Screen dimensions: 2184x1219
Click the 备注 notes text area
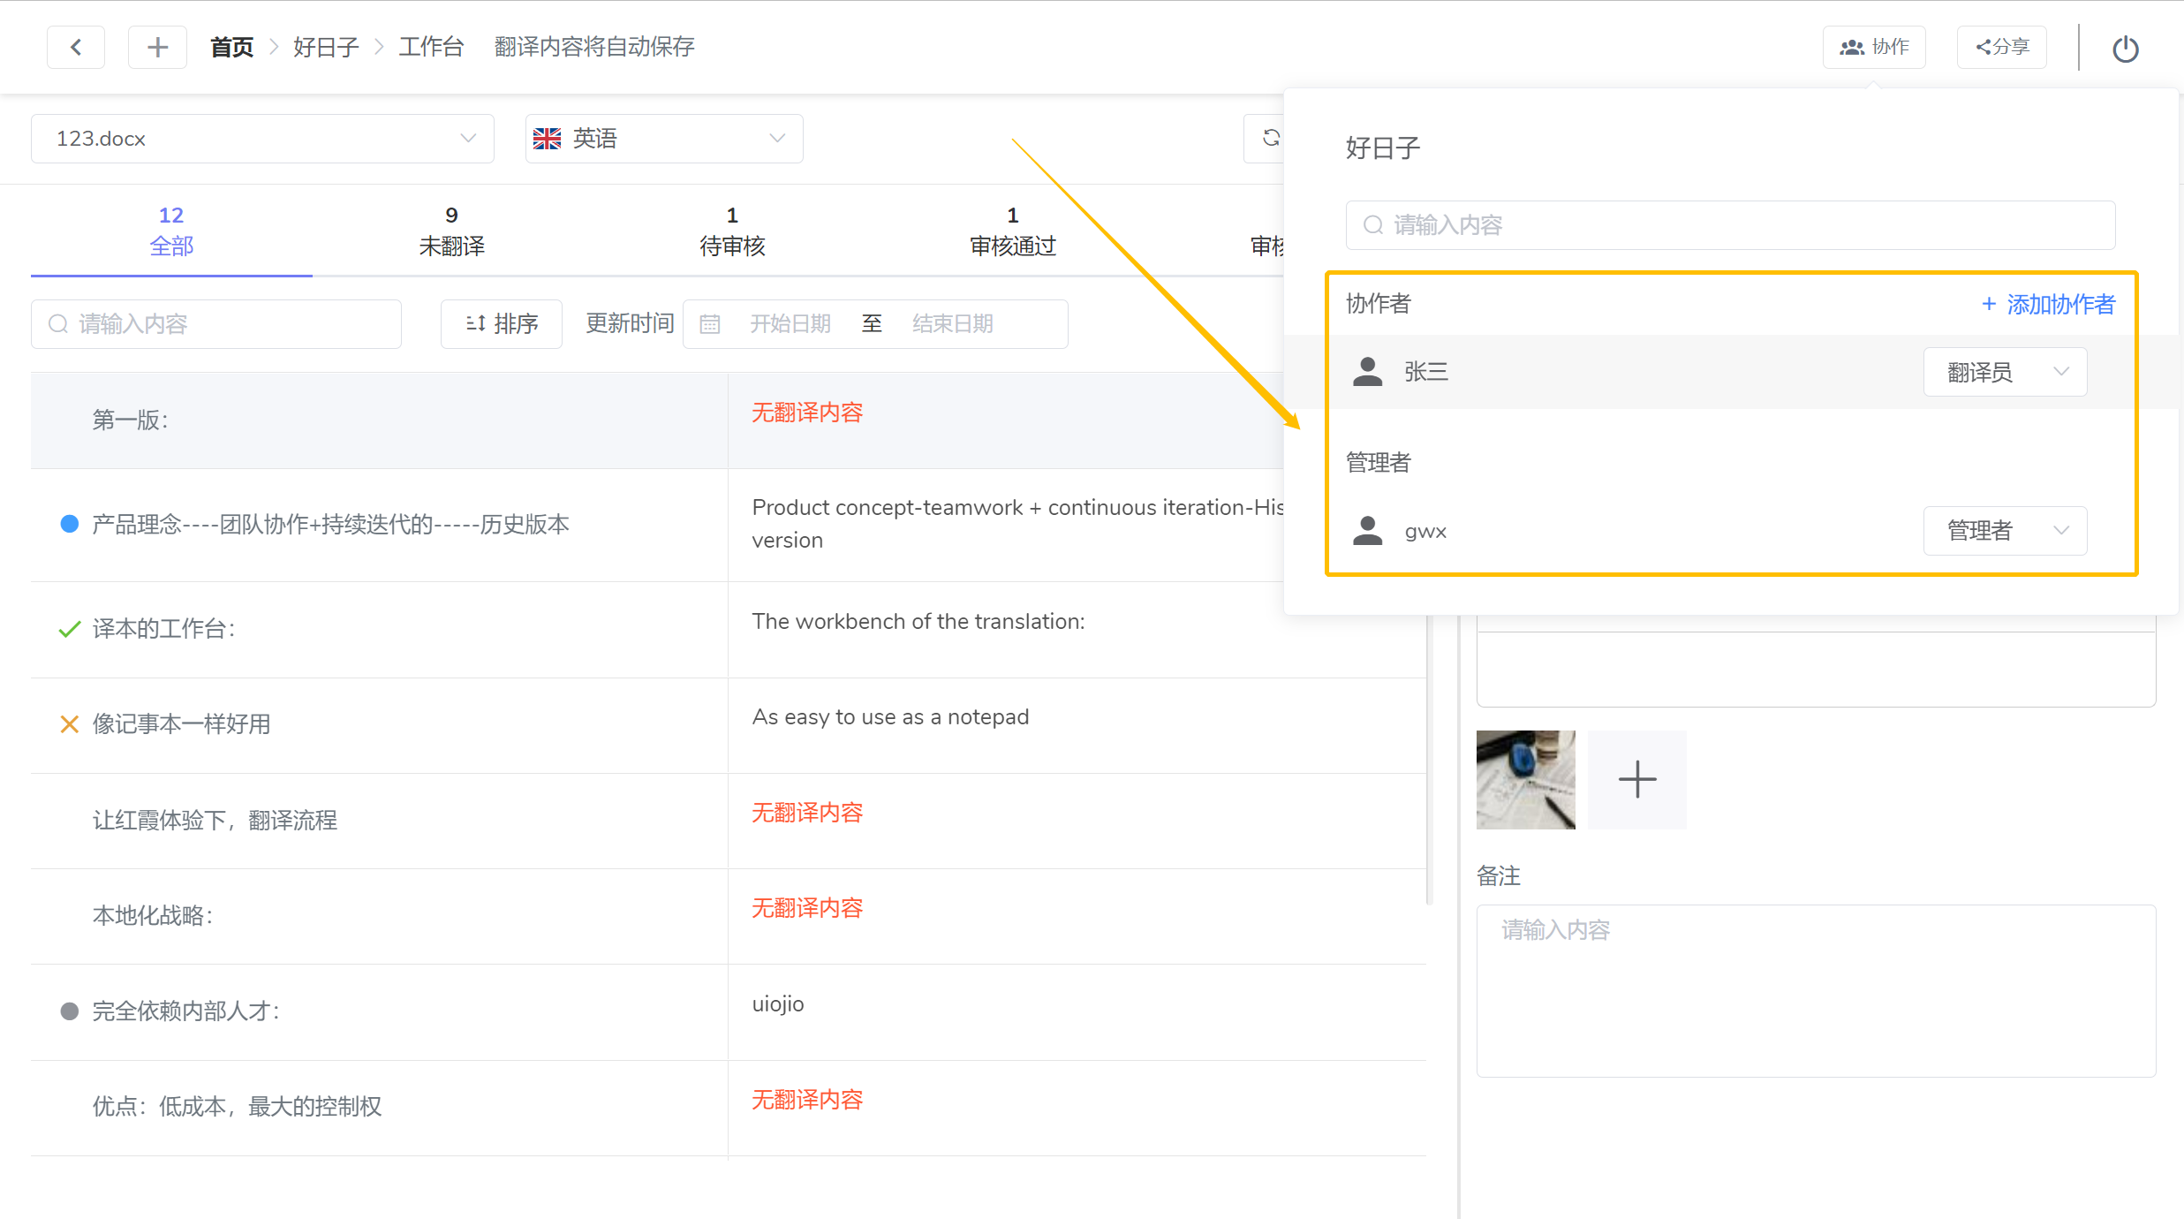click(x=1815, y=989)
